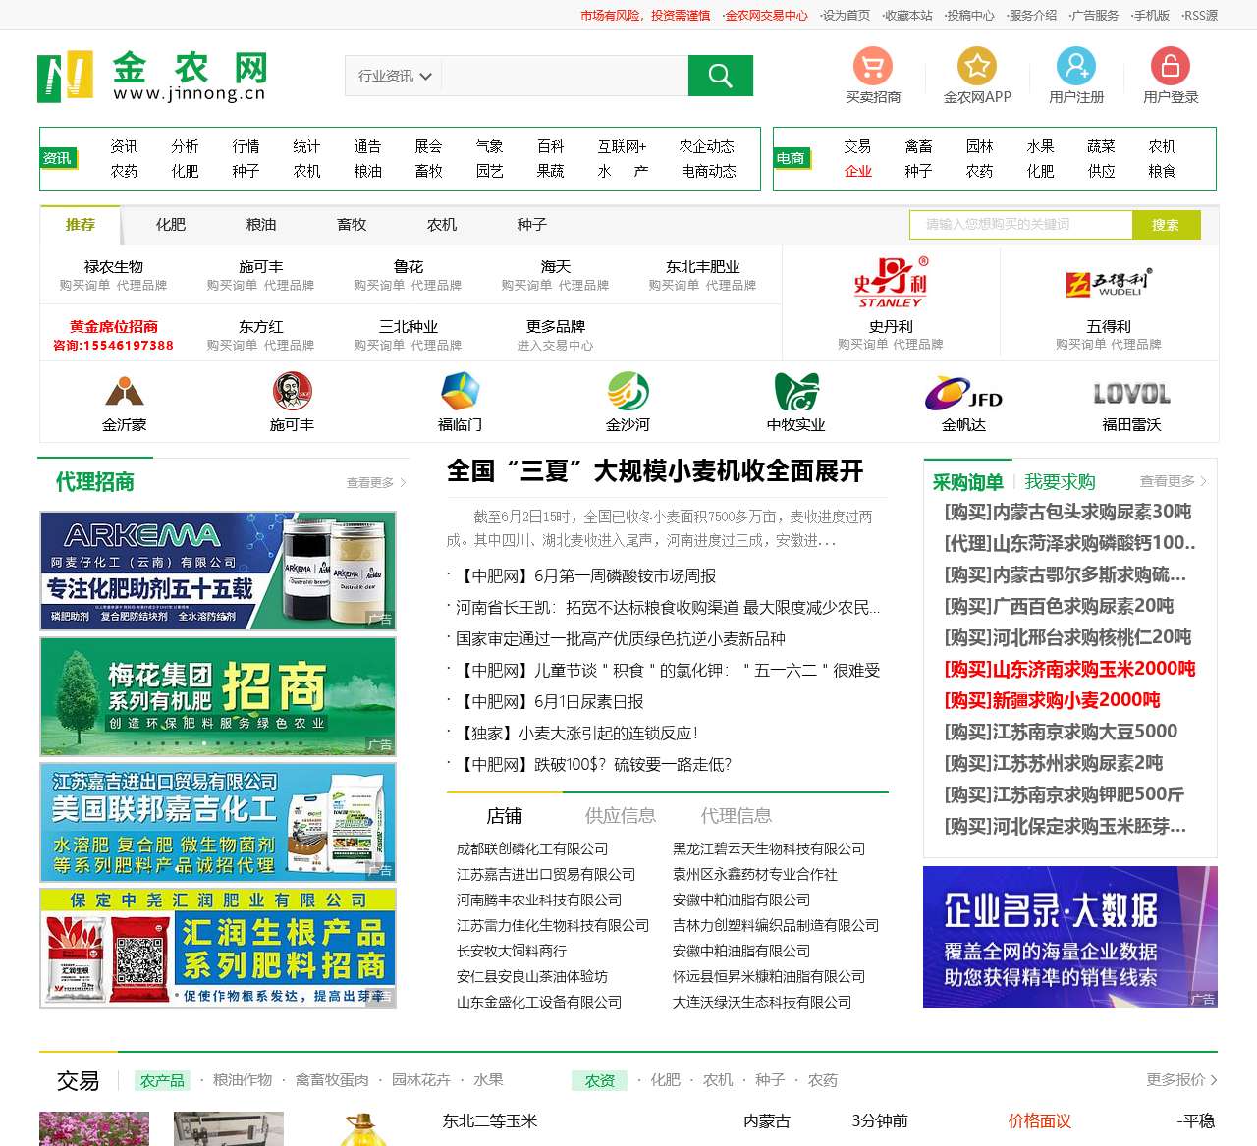Open the 汇润生根产品 banner
The image size is (1257, 1146).
point(218,948)
